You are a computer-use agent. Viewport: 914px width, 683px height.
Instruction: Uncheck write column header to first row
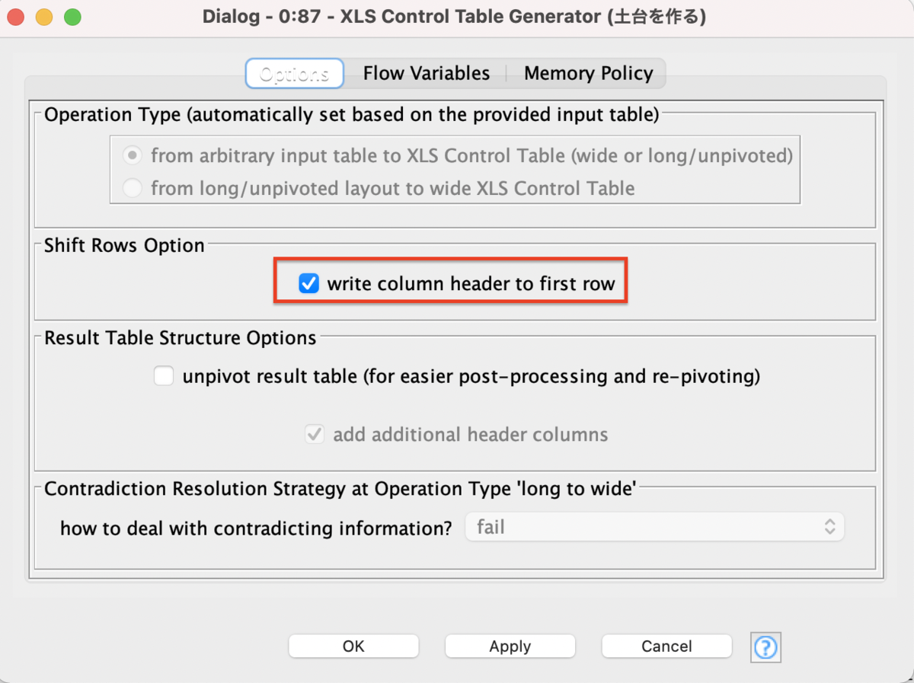pyautogui.click(x=308, y=284)
